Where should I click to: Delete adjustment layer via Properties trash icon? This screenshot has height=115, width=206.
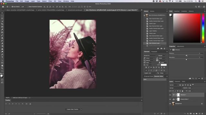(x=202, y=79)
